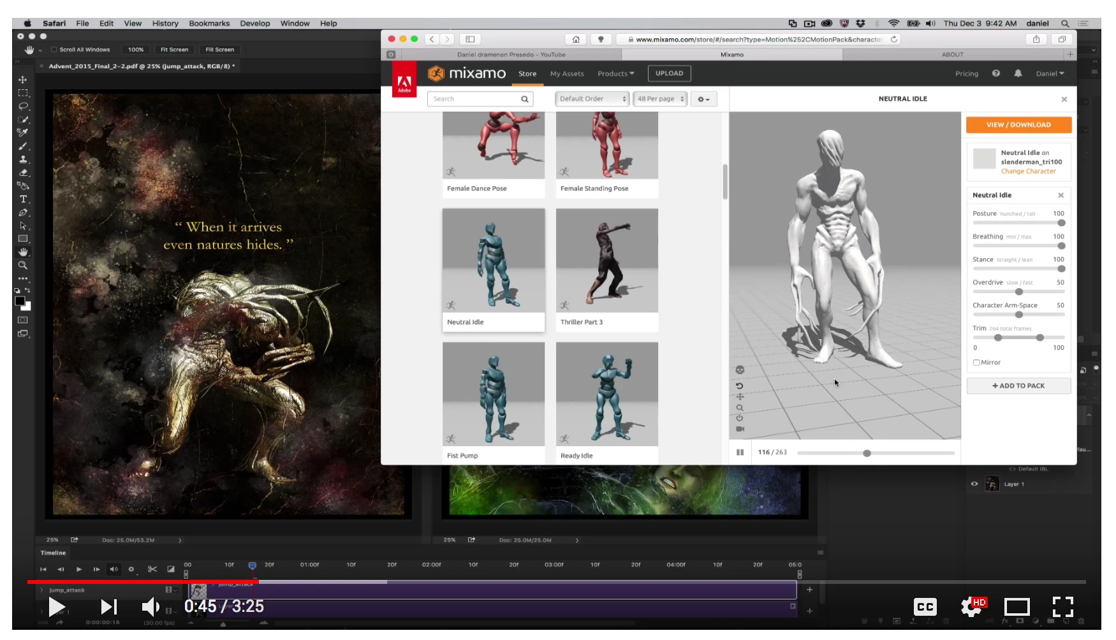1116x640 pixels.
Task: Click the Photoshop timeline split scissors icon
Action: tap(152, 569)
